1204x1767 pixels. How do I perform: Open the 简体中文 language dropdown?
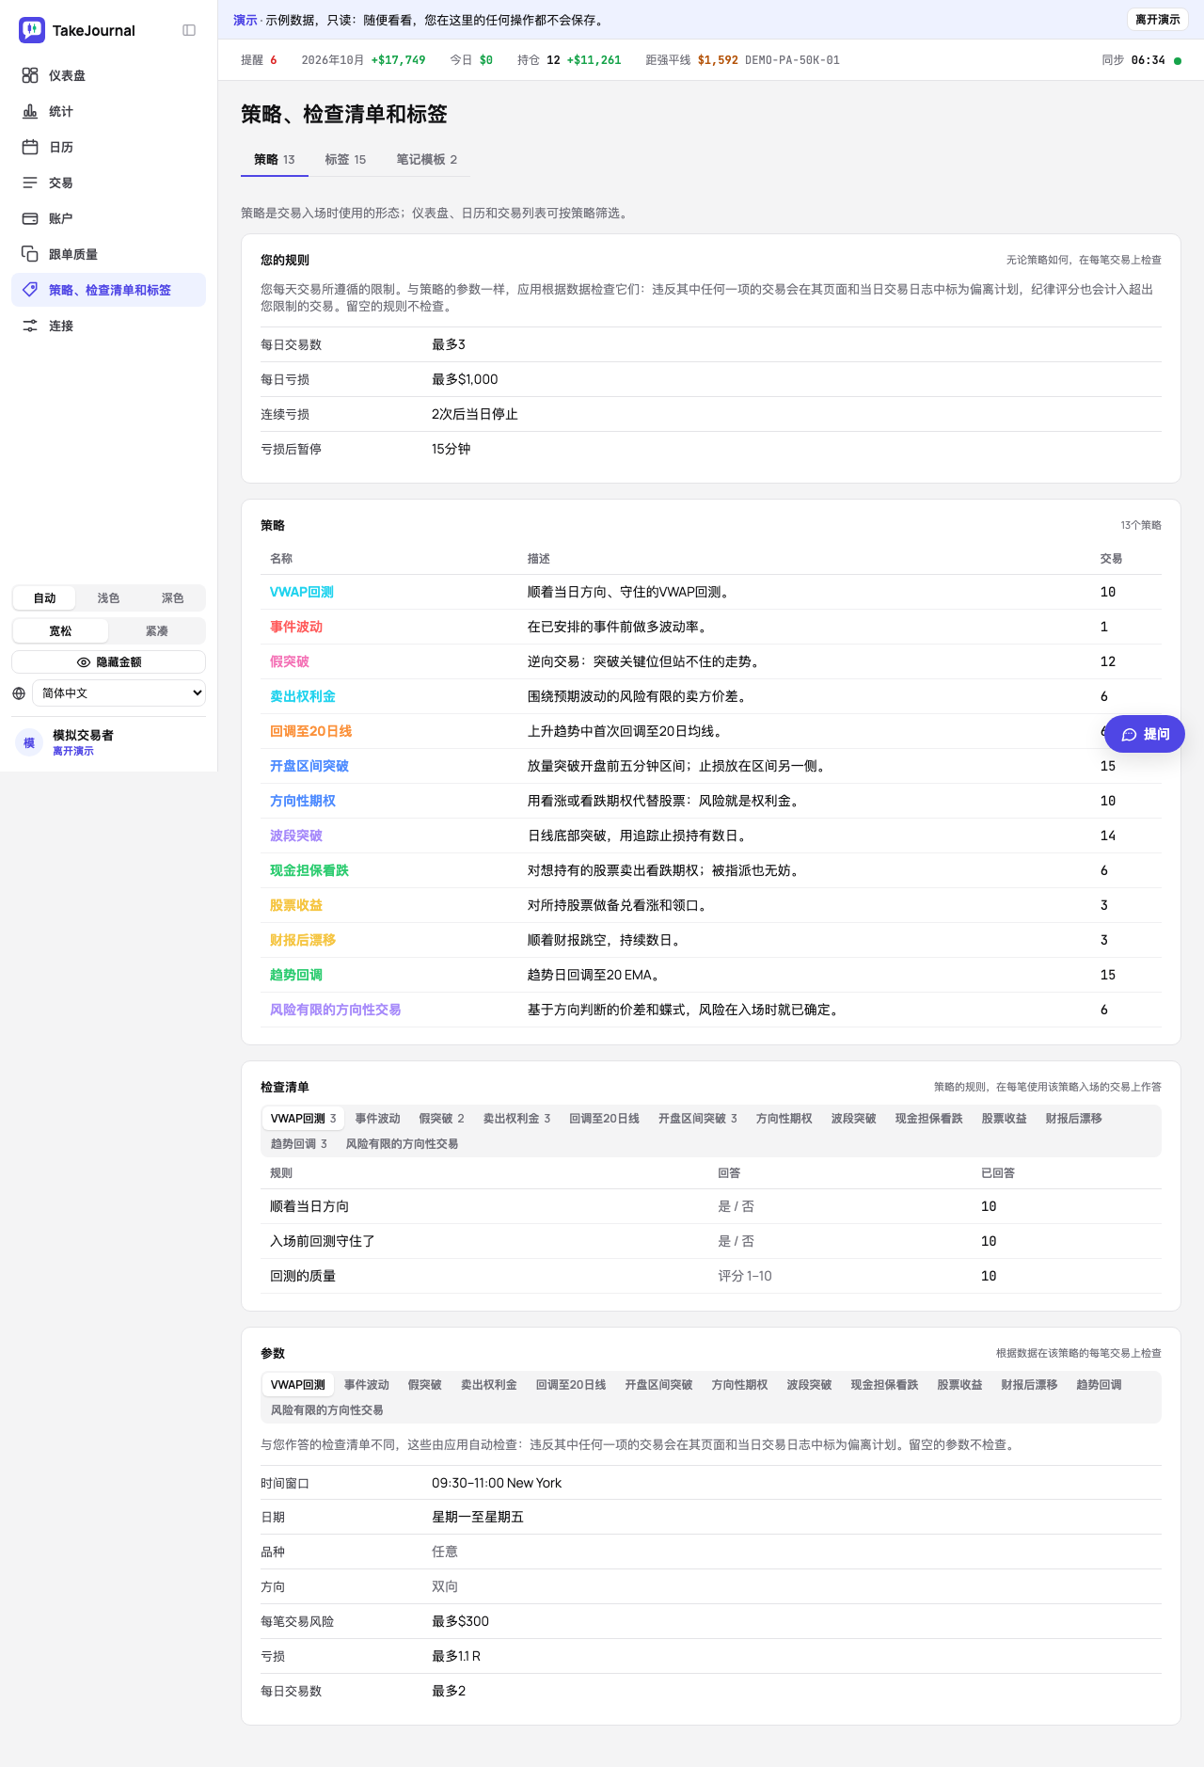[119, 693]
